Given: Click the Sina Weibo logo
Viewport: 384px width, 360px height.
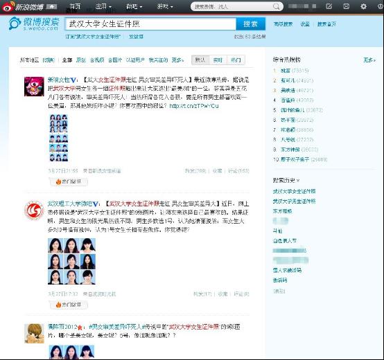Looking at the screenshot, I should [23, 7].
